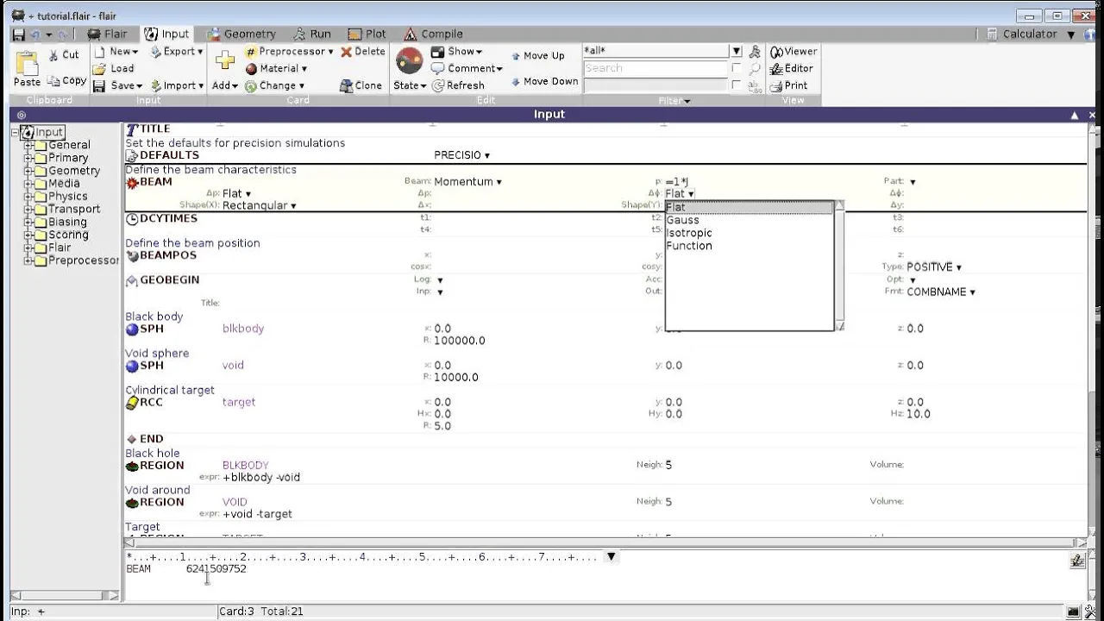1104x621 pixels.
Task: Click the Import button
Action: [x=176, y=85]
